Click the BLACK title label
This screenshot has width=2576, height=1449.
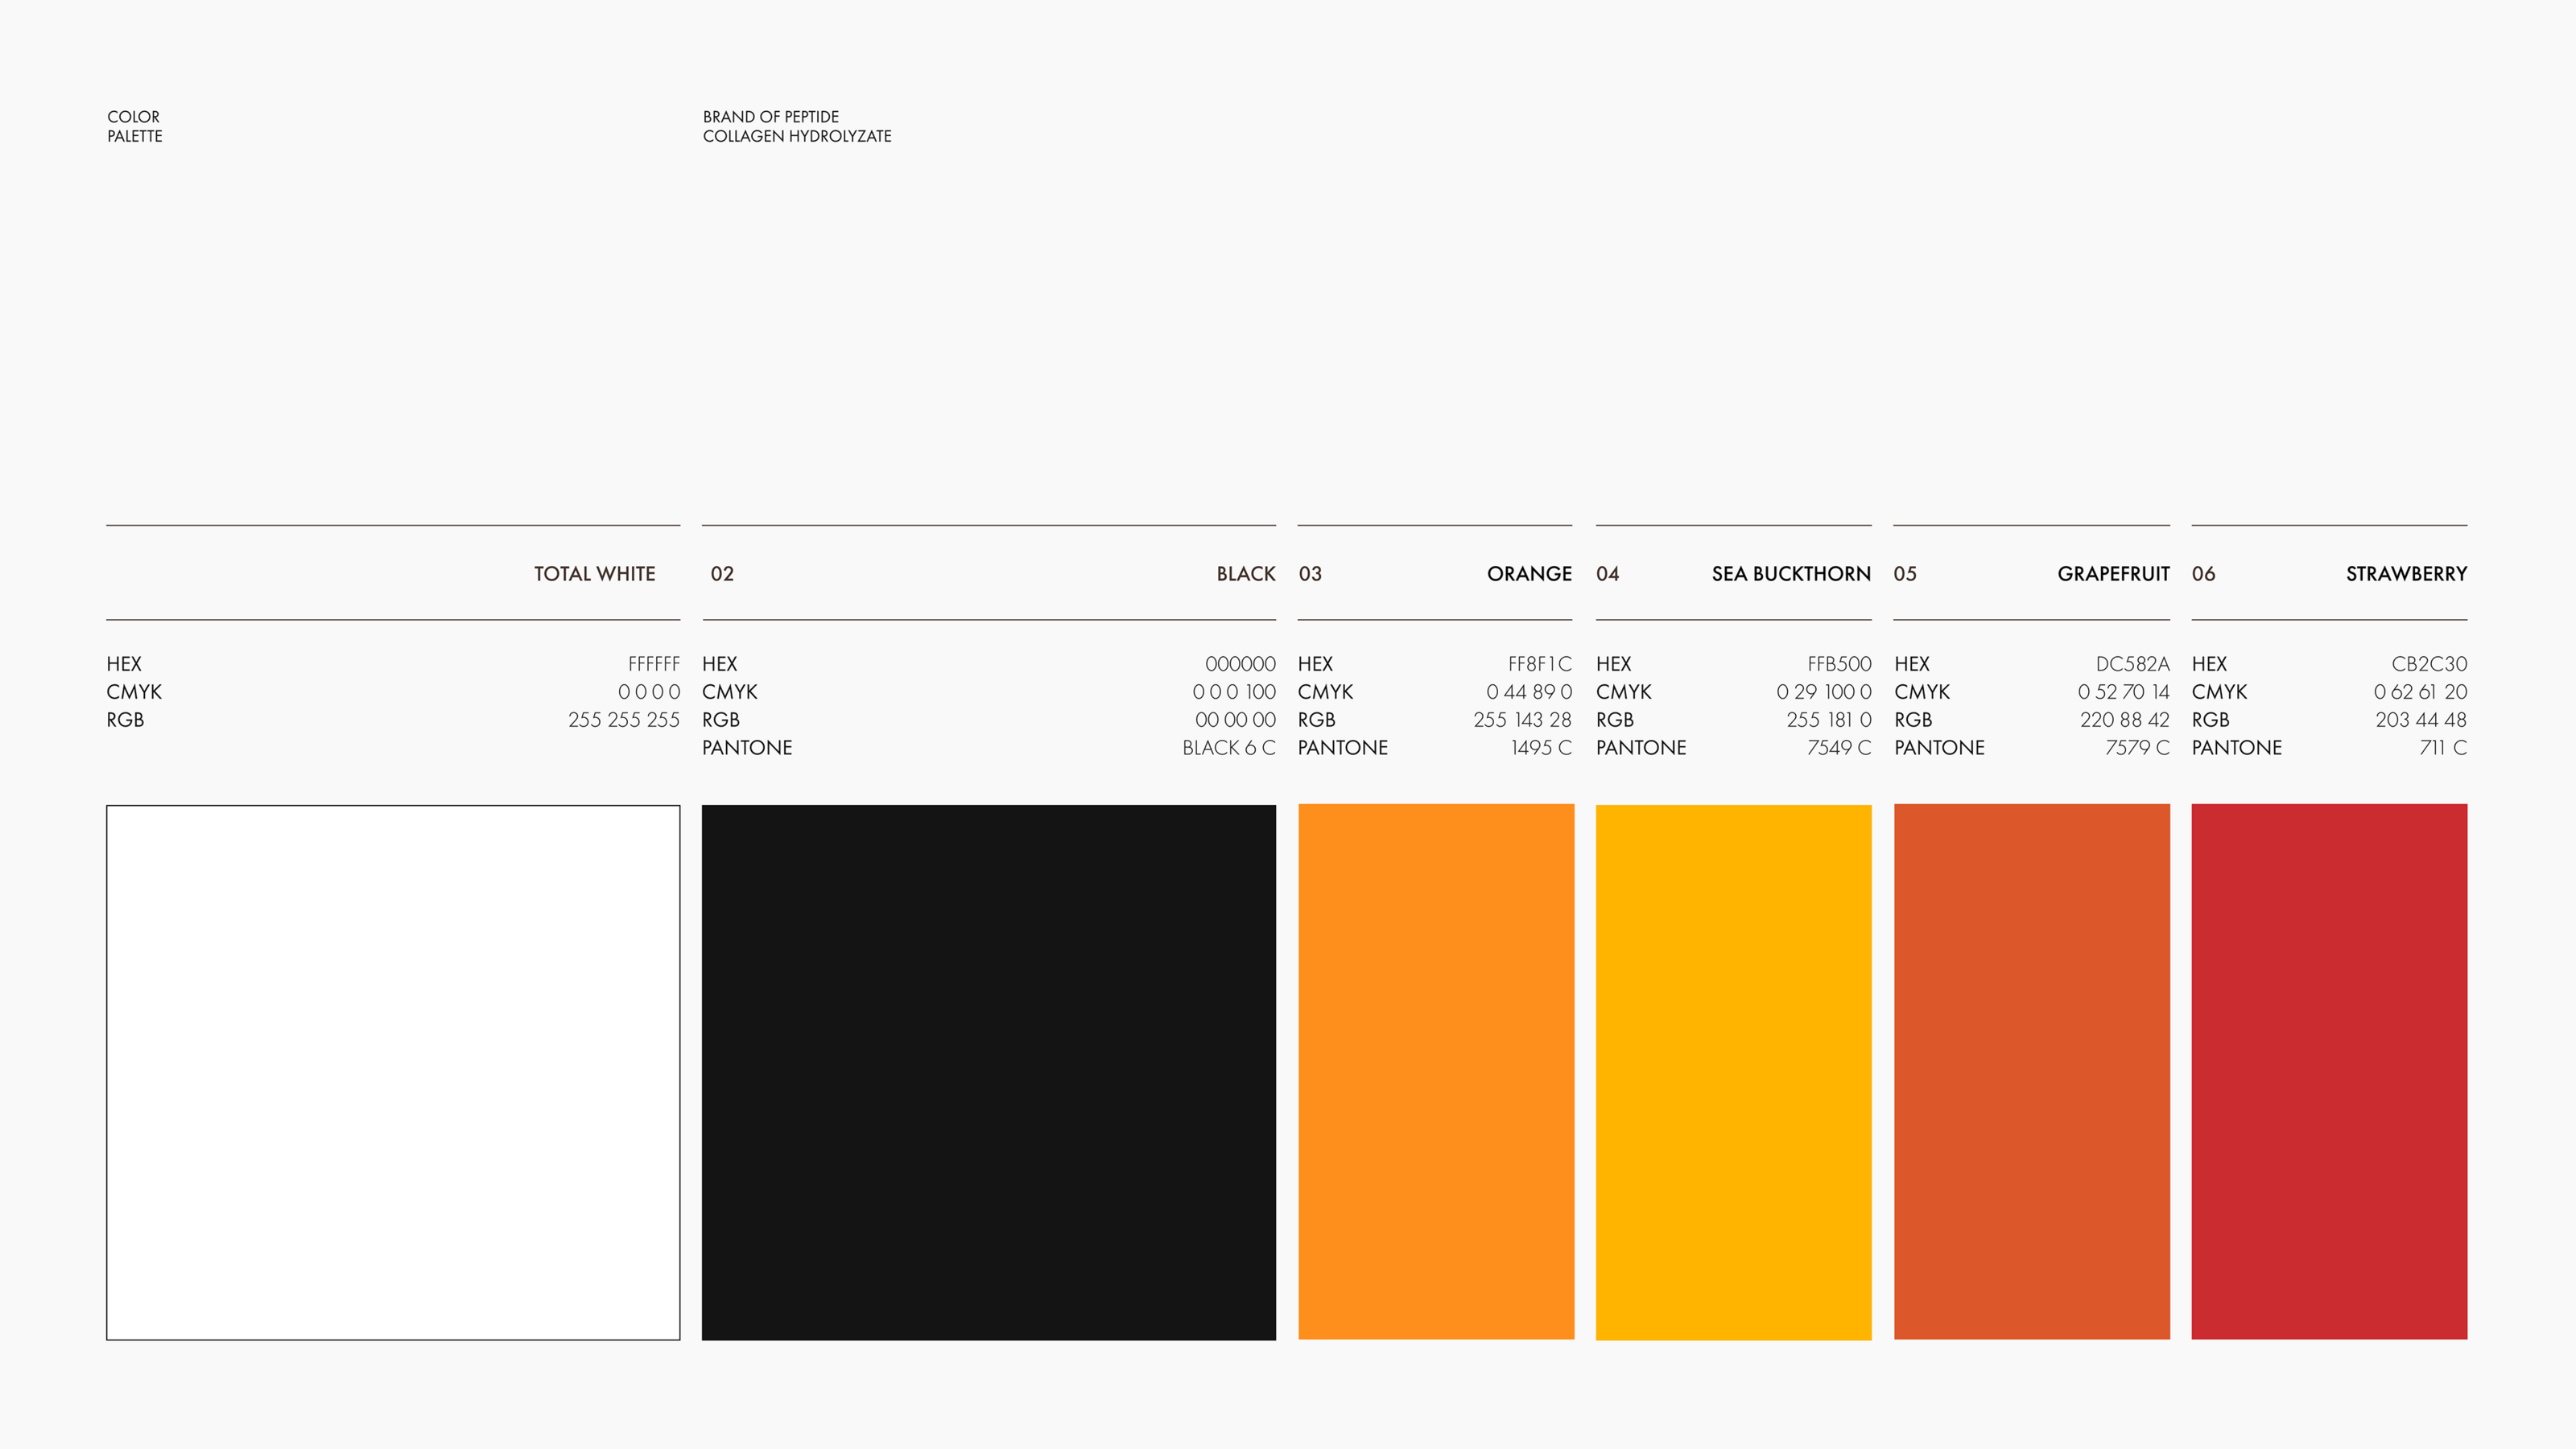(x=1245, y=574)
